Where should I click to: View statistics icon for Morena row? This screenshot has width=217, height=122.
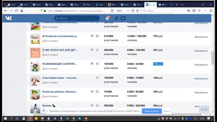coord(97,105)
